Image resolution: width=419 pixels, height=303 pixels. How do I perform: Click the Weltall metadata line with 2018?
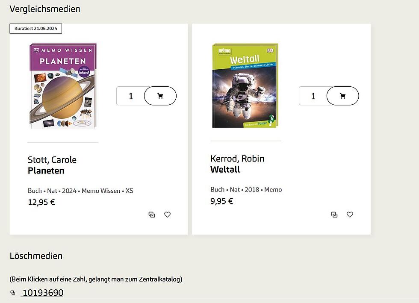[x=246, y=189]
